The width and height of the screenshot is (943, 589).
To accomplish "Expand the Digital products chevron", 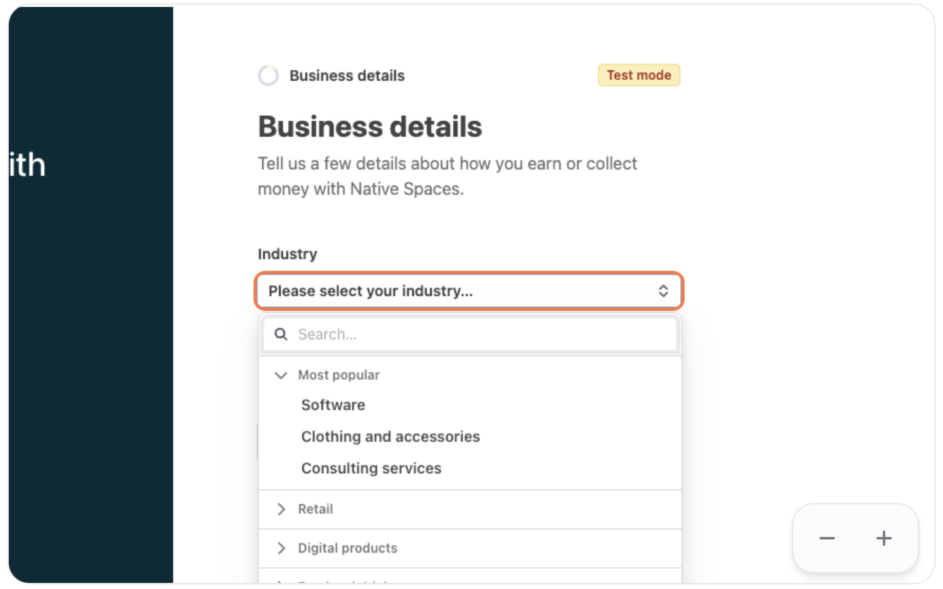I will (281, 548).
